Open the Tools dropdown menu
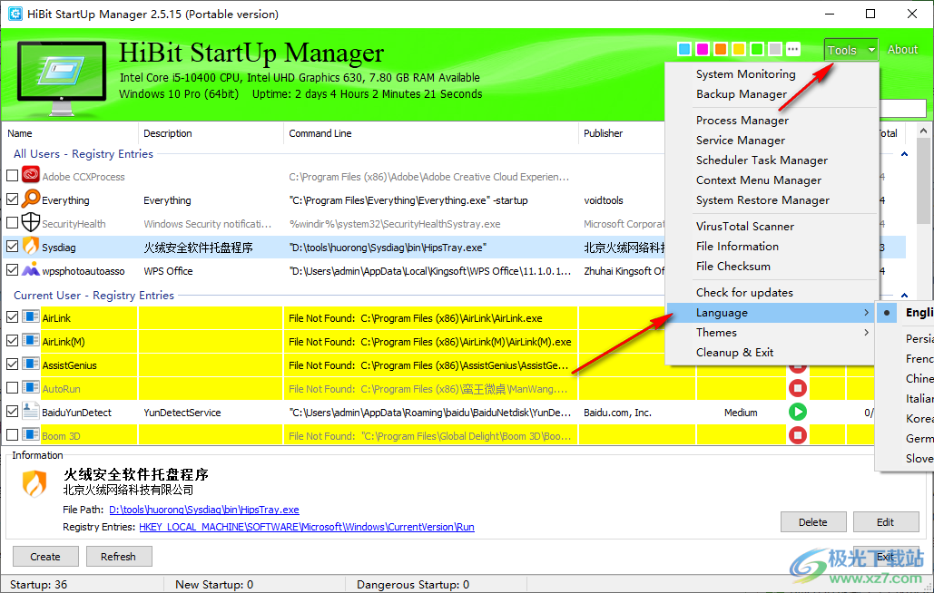The height and width of the screenshot is (593, 934). click(x=850, y=50)
